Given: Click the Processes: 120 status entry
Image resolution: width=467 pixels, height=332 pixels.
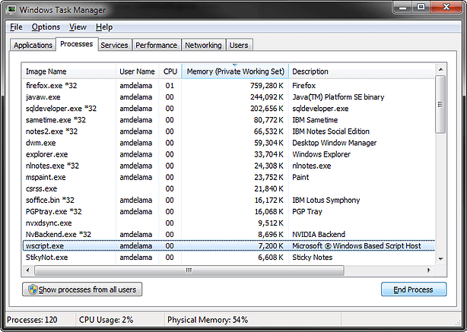Looking at the screenshot, I should point(32,320).
